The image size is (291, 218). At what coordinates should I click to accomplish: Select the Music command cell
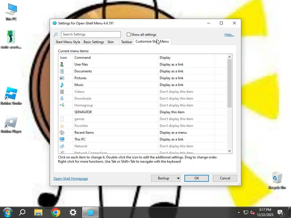pos(115,85)
